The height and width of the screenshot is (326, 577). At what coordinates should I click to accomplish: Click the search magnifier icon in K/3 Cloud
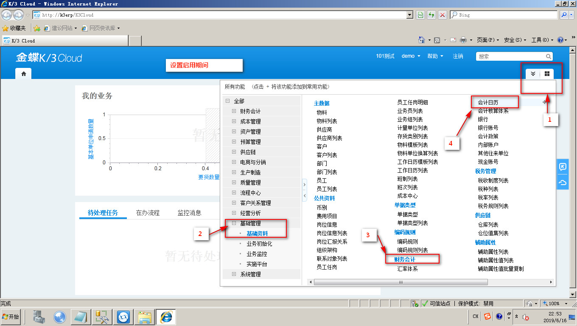549,56
